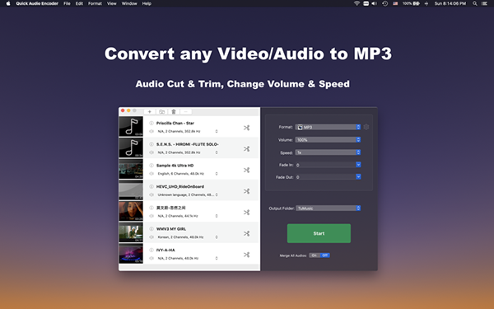Click info icon beside Priscilla Chan - Star
Image resolution: width=494 pixels, height=309 pixels.
(151, 123)
